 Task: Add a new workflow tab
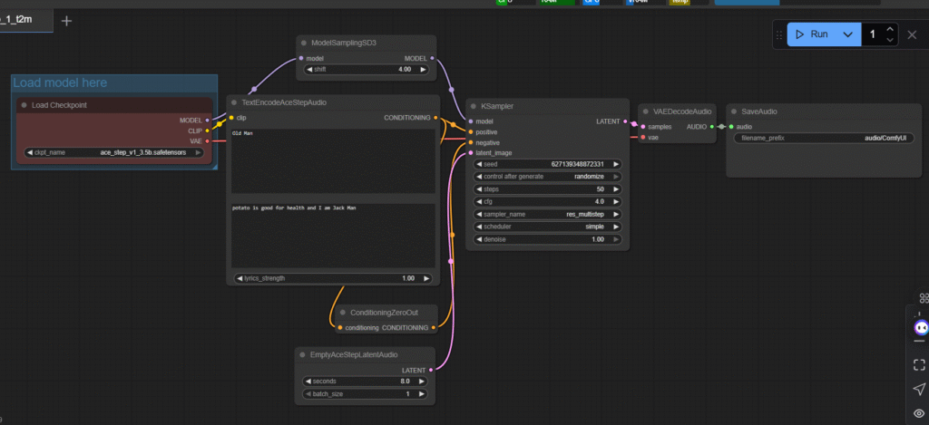click(66, 21)
